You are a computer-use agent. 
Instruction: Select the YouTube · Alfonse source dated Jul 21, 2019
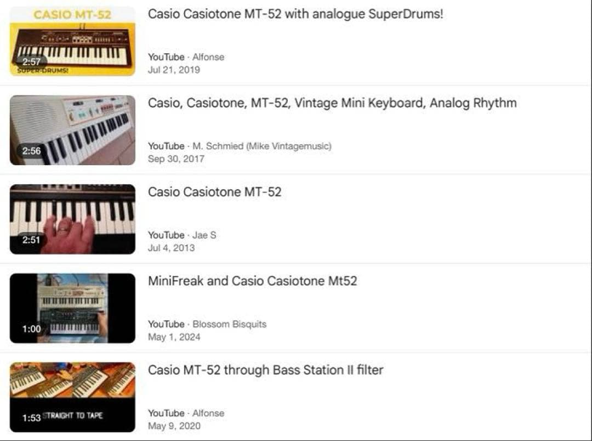click(186, 57)
